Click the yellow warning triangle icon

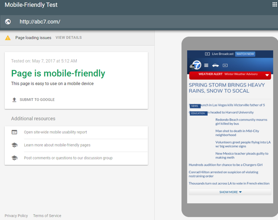(x=8, y=38)
